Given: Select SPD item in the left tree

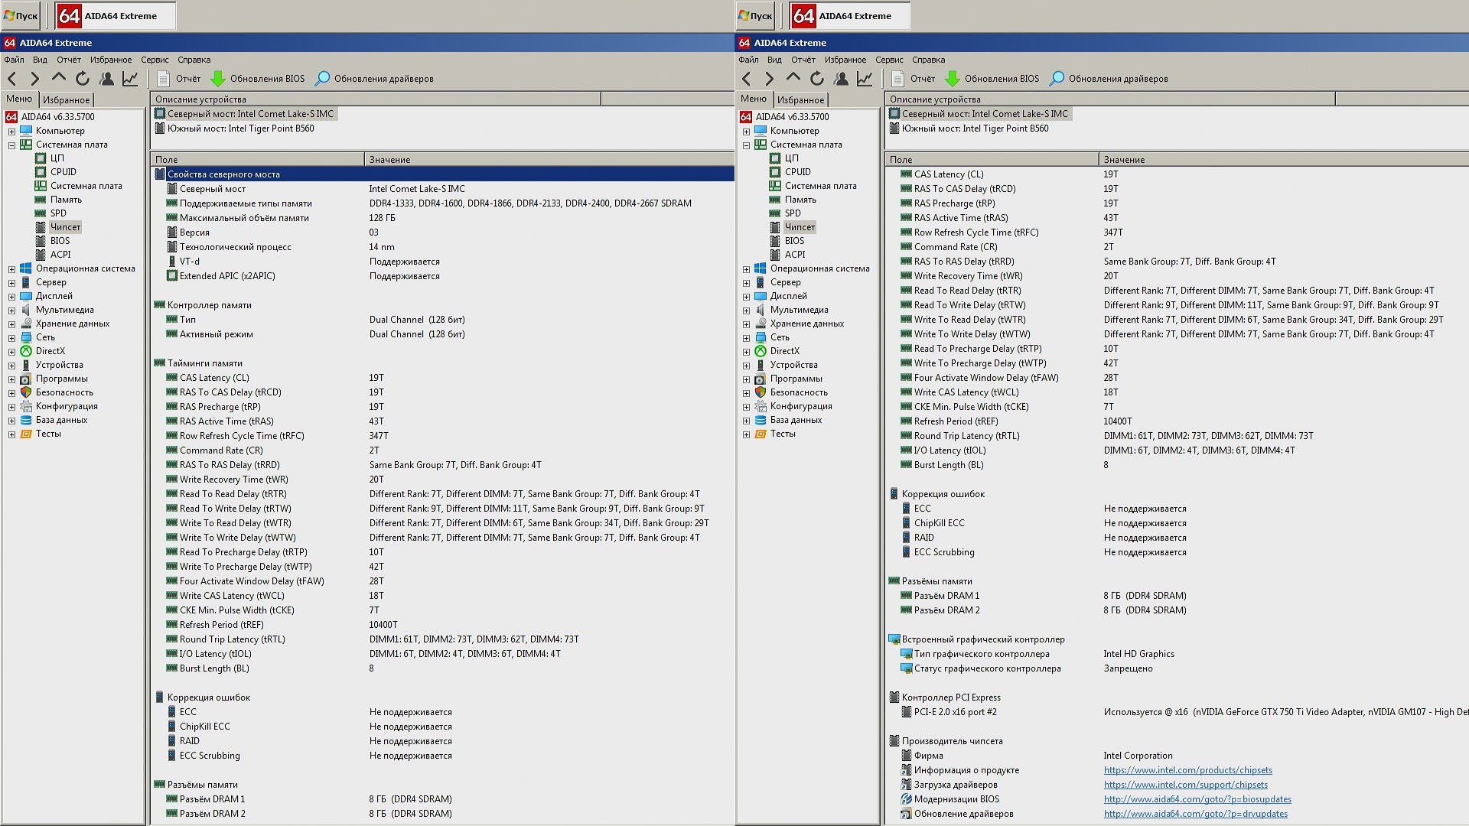Looking at the screenshot, I should tap(58, 213).
